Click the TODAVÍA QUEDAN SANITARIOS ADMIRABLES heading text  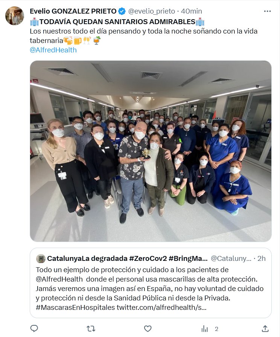coord(117,22)
